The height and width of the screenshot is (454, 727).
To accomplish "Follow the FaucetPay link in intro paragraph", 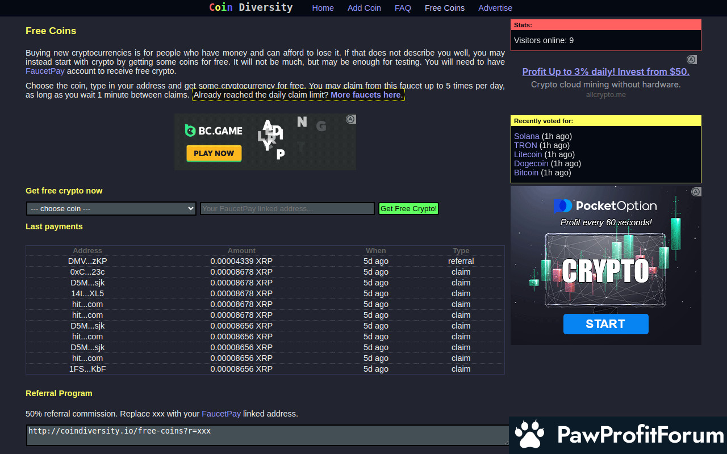I will pos(45,71).
